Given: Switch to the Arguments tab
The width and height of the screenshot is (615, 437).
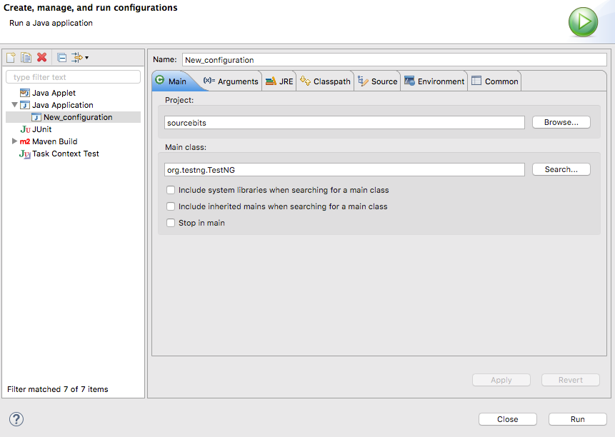Looking at the screenshot, I should 231,81.
